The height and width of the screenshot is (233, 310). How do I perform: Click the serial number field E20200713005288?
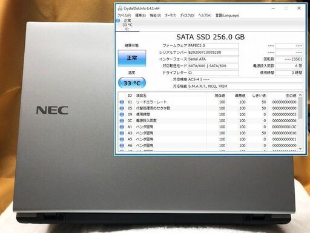point(213,53)
